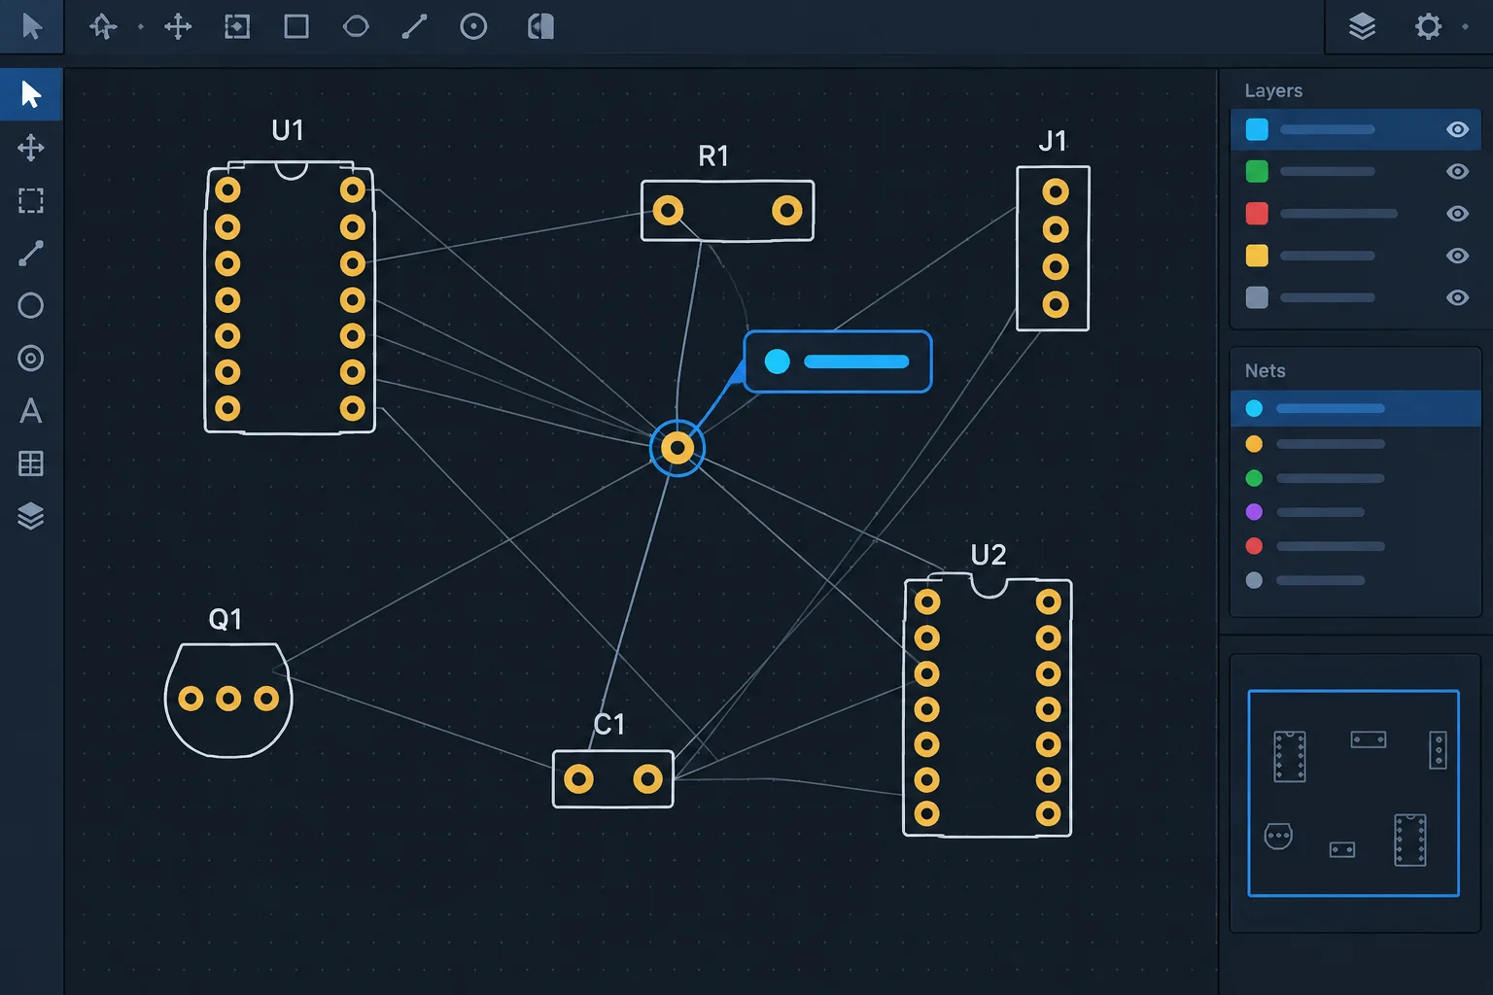Toggle visibility of the green layer
This screenshot has width=1493, height=995.
(x=1457, y=171)
